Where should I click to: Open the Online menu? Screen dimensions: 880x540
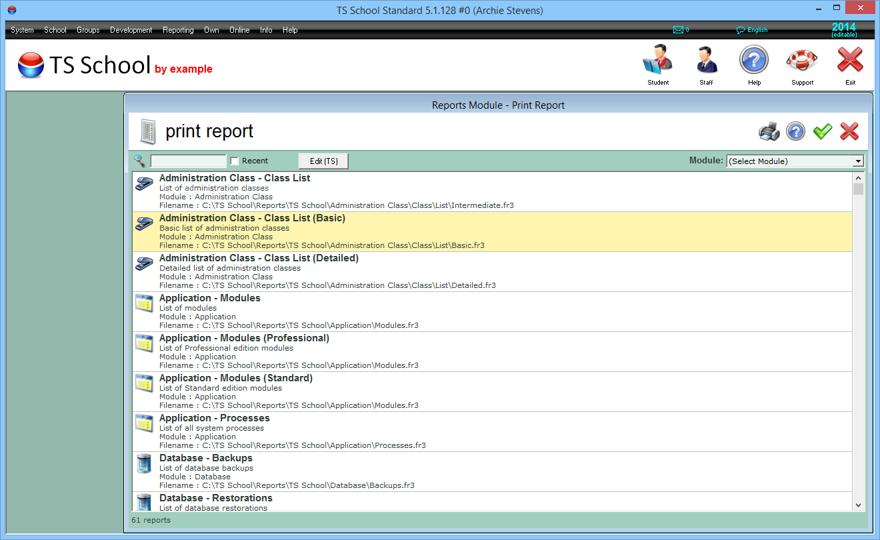click(x=239, y=30)
